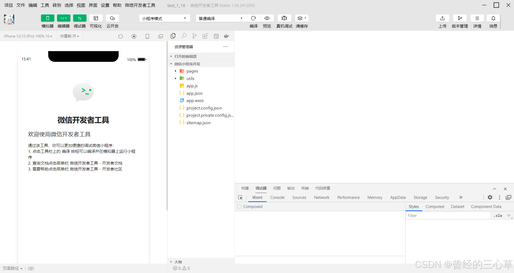The width and height of the screenshot is (514, 273).
Task: Toggle the editor (编辑器) panel button
Action: pos(63,18)
